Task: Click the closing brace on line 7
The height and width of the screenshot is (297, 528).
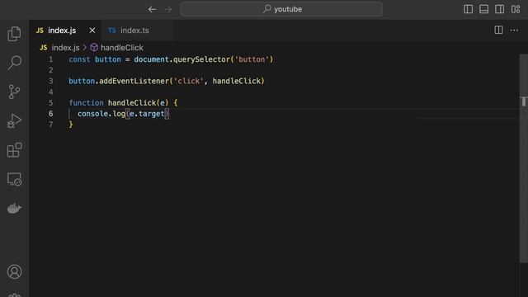Action: (71, 125)
